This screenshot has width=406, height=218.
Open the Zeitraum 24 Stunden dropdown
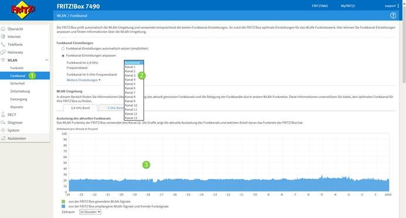click(x=90, y=212)
